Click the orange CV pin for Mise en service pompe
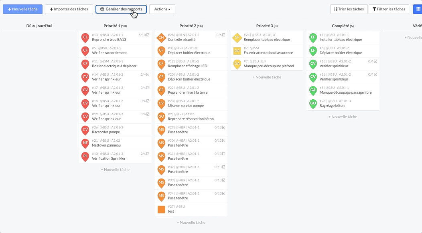This screenshot has height=233, width=422. point(161,103)
